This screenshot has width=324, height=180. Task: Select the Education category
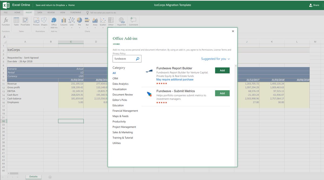click(118, 105)
